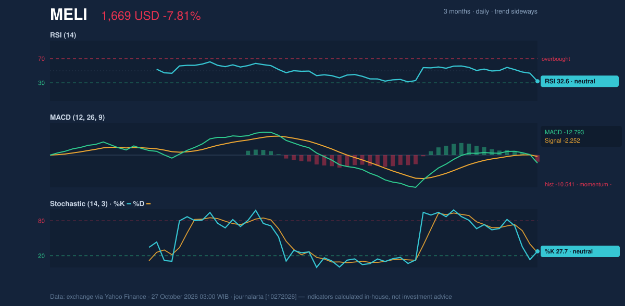Click the Stochastic %K endpoint dot
Screen dimensions: 625x306
(x=537, y=251)
